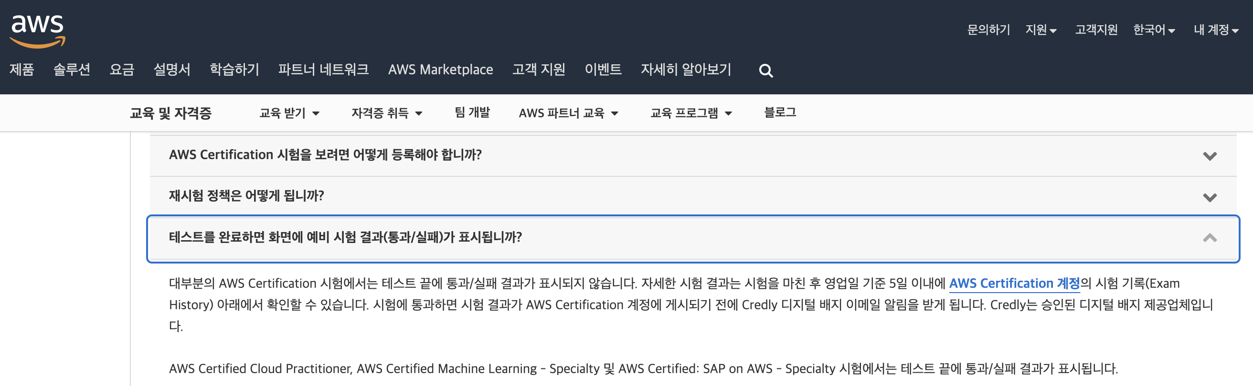The height and width of the screenshot is (386, 1253).
Task: Open 고객 지원 in main navigation
Action: [x=539, y=70]
